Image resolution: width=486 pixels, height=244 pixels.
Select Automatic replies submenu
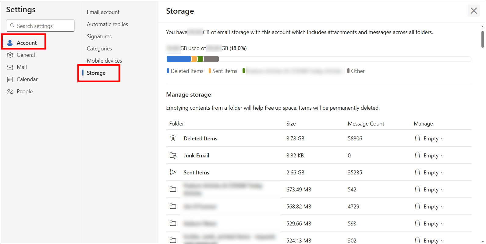click(107, 24)
